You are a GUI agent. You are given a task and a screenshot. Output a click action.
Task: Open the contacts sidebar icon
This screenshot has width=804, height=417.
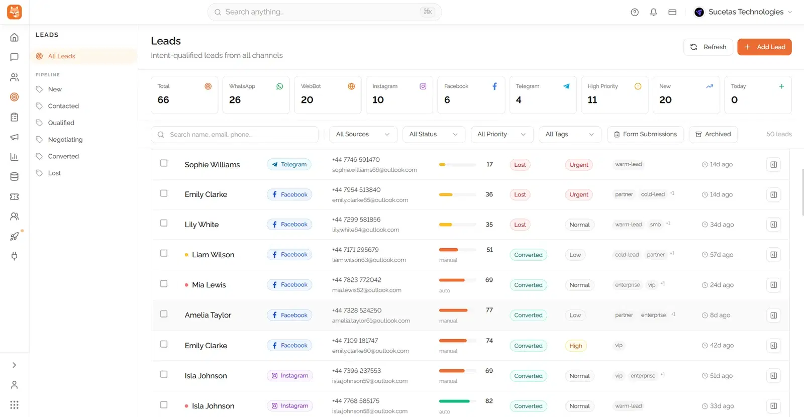click(15, 77)
